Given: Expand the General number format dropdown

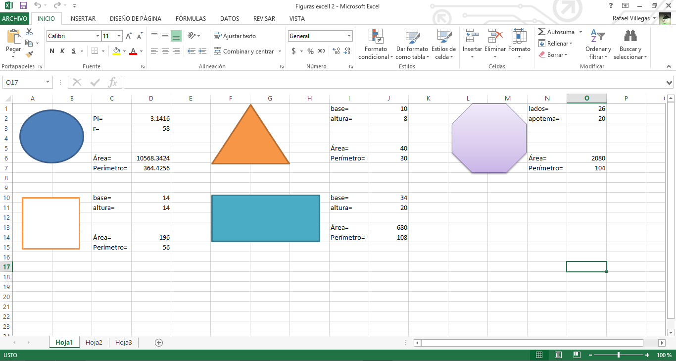Looking at the screenshot, I should (349, 36).
